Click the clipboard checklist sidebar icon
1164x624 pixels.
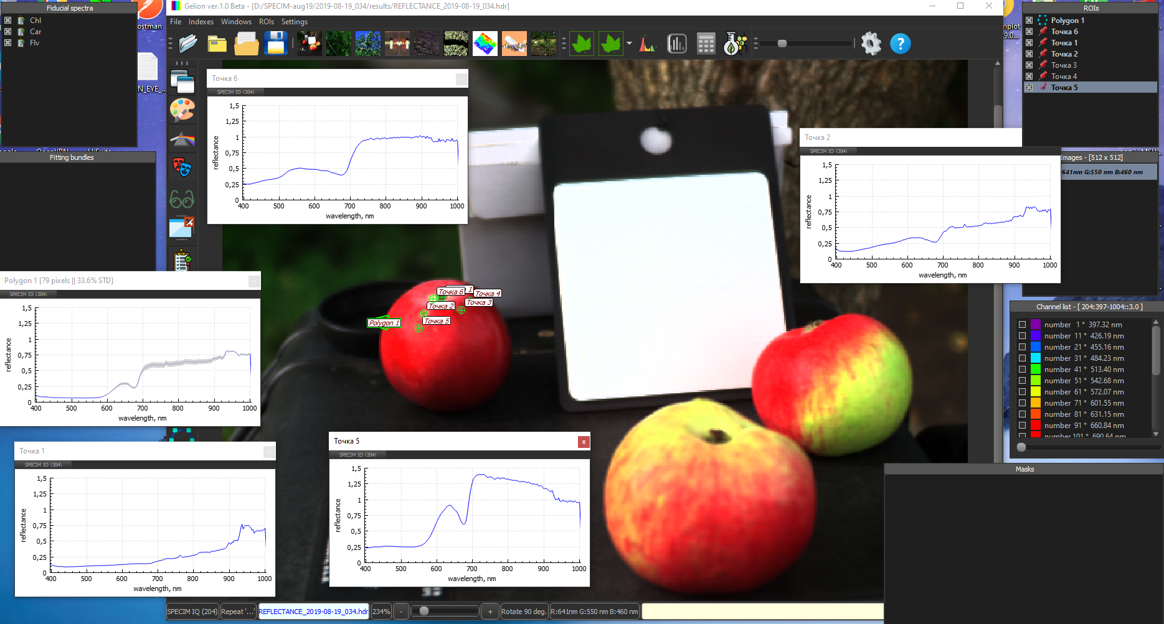(x=182, y=260)
